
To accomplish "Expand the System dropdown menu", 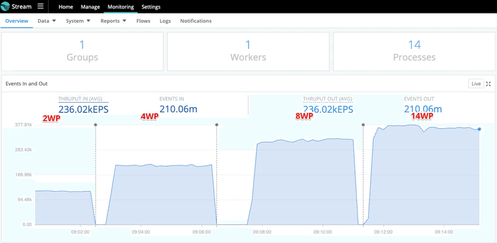I will (78, 21).
